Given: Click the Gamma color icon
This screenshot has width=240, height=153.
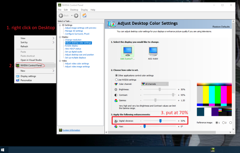Looking at the screenshot, I should [x=116, y=100].
